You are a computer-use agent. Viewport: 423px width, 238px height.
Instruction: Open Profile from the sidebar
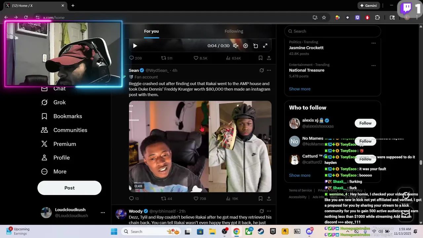click(x=55, y=158)
